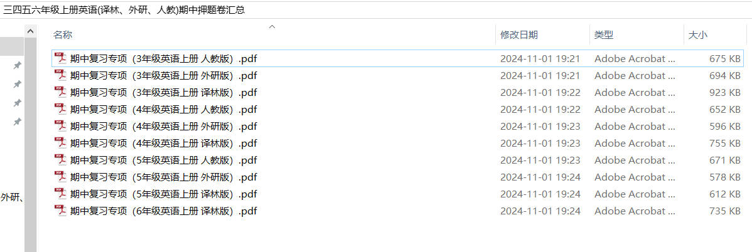Viewport: 752px width, 252px height.
Task: Click the navigation pane vertical scrollbar track
Action: (30, 145)
